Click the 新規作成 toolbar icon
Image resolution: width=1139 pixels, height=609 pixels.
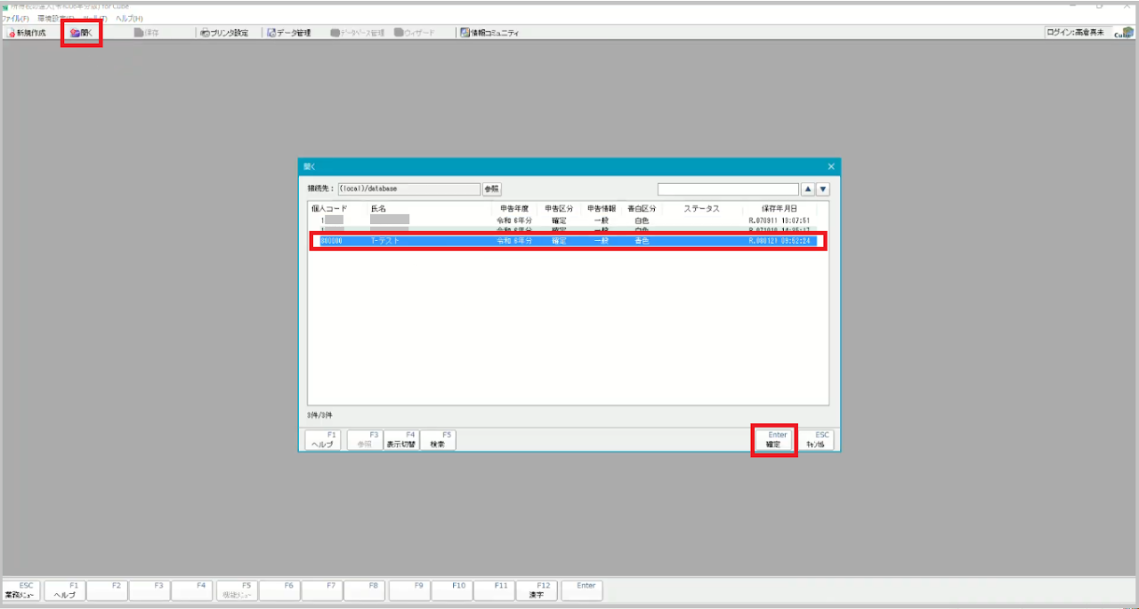click(26, 33)
